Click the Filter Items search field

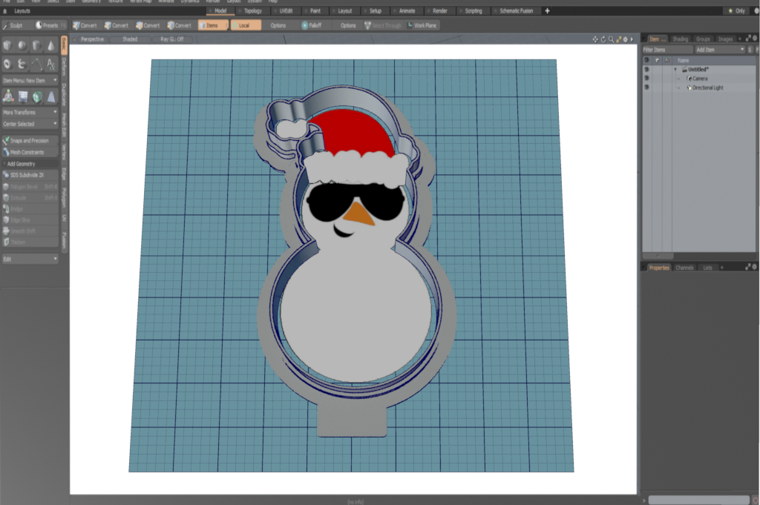click(x=666, y=50)
